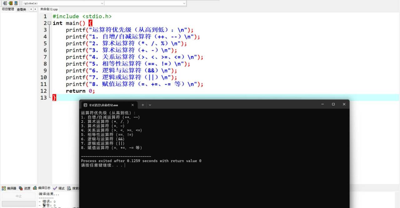Click the green plus toolbar icon
Image resolution: width=400 pixels, height=208 pixels.
click(x=10, y=3)
